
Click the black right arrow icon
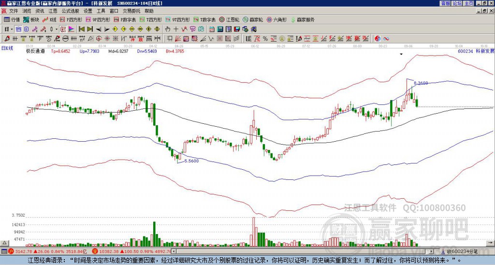107,29
